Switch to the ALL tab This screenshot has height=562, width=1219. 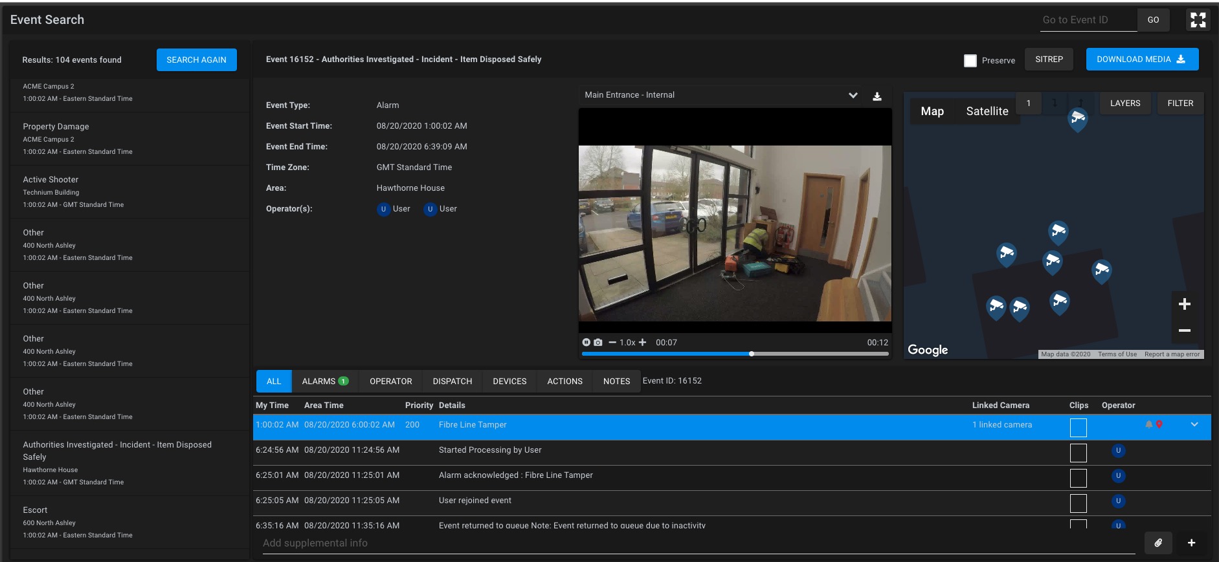274,382
